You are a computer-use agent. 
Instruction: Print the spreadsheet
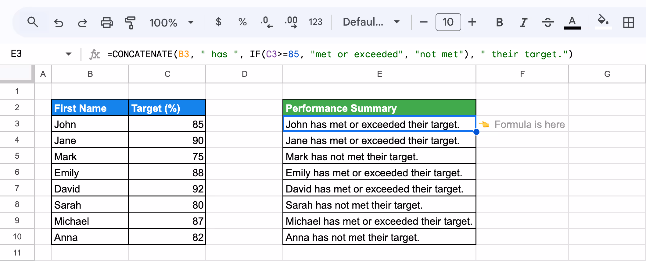coord(106,23)
